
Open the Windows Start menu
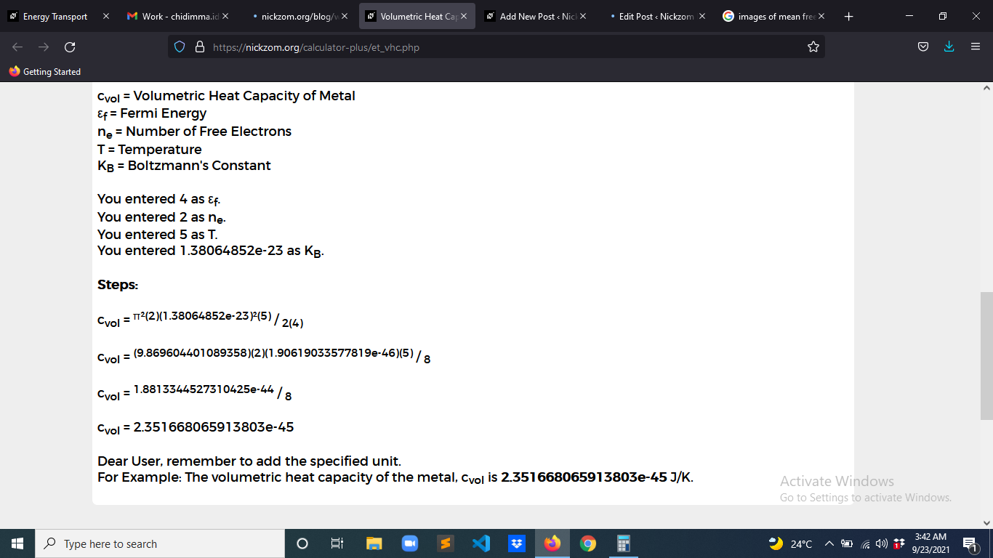pos(17,543)
